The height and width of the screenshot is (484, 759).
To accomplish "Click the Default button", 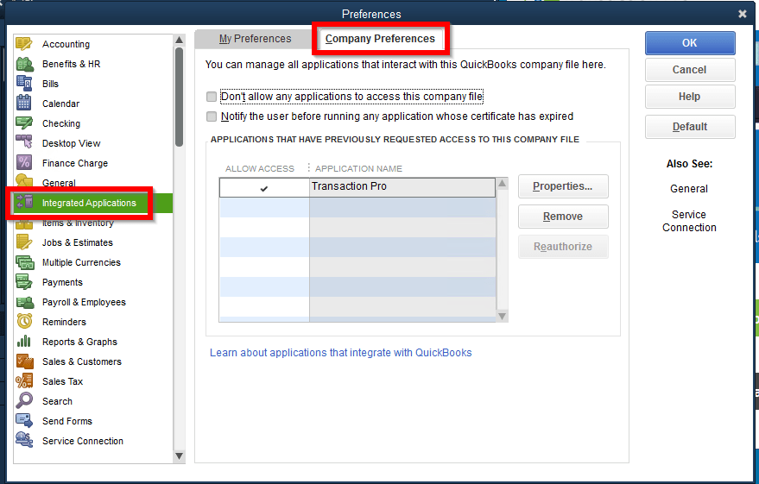I will (690, 127).
